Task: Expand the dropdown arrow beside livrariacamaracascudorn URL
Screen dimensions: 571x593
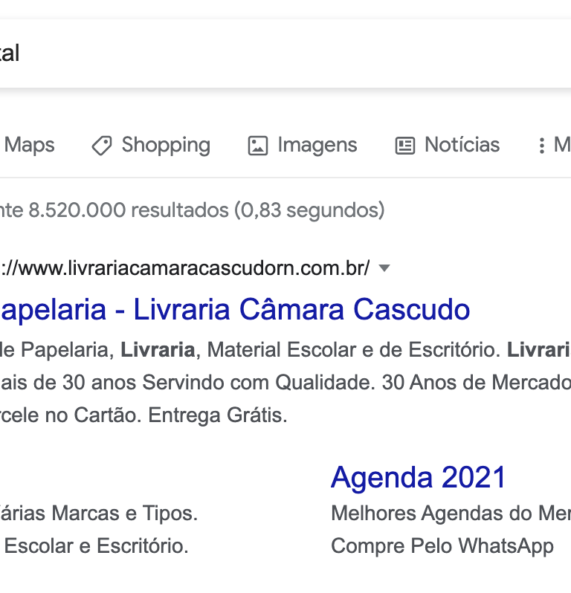Action: pyautogui.click(x=384, y=268)
